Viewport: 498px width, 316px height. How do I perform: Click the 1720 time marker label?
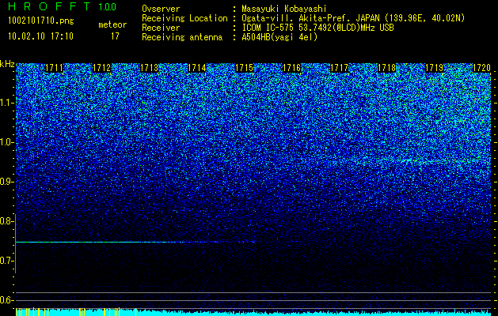(482, 68)
